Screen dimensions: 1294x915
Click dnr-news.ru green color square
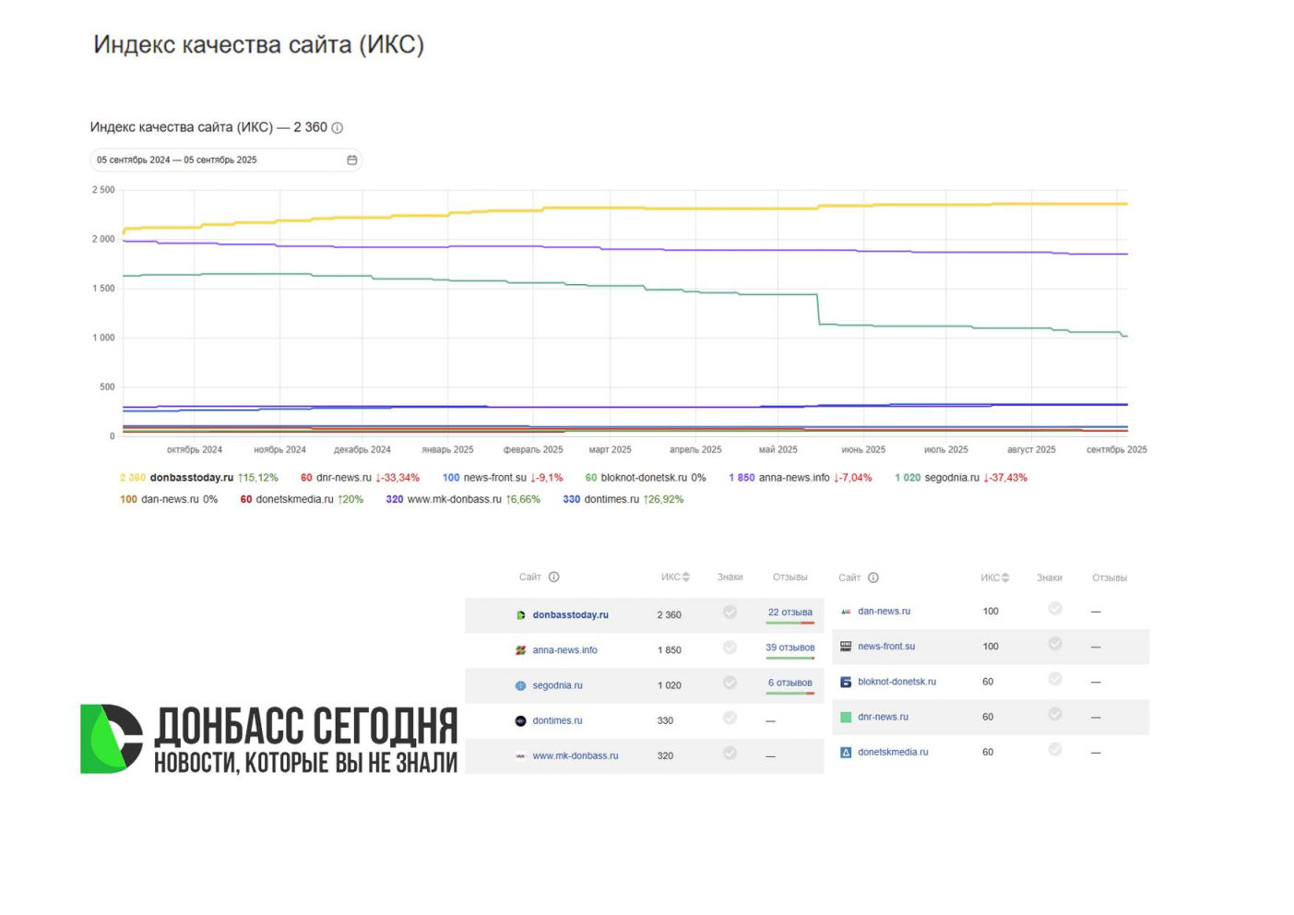click(x=846, y=718)
